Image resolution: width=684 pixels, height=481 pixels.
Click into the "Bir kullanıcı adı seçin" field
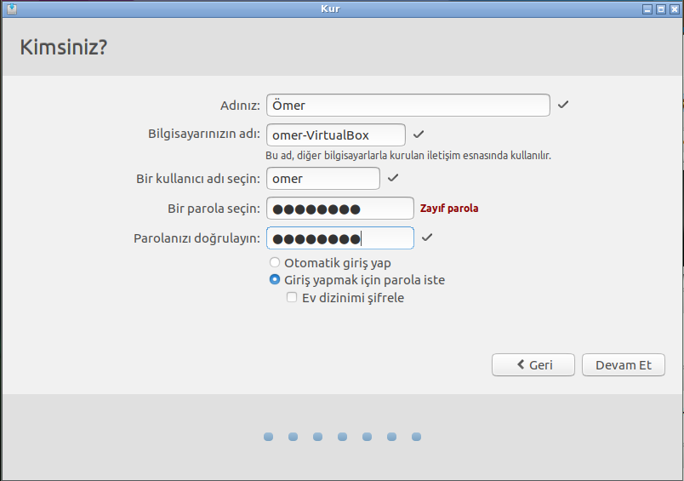[322, 179]
